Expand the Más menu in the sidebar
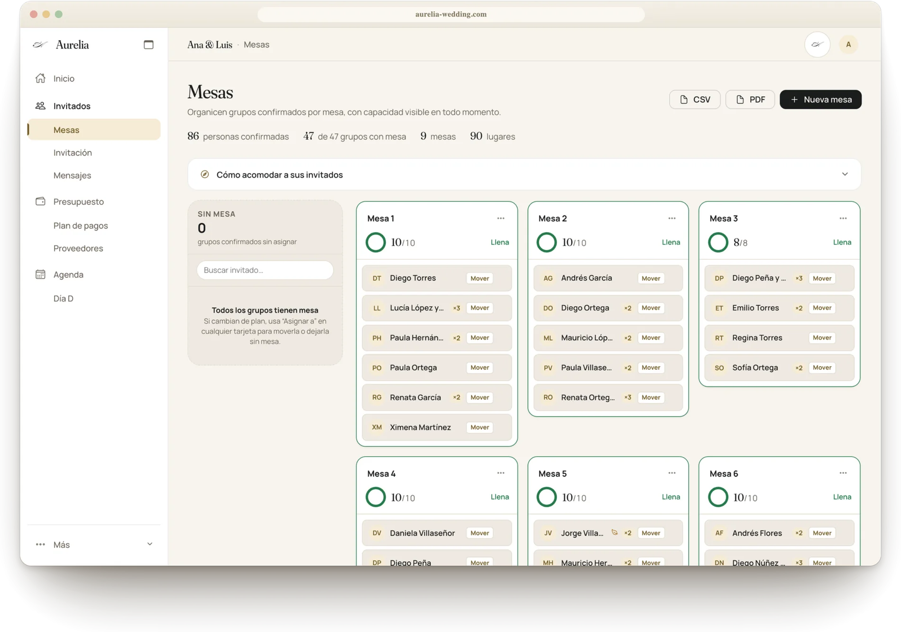This screenshot has height=632, width=901. pyautogui.click(x=94, y=544)
